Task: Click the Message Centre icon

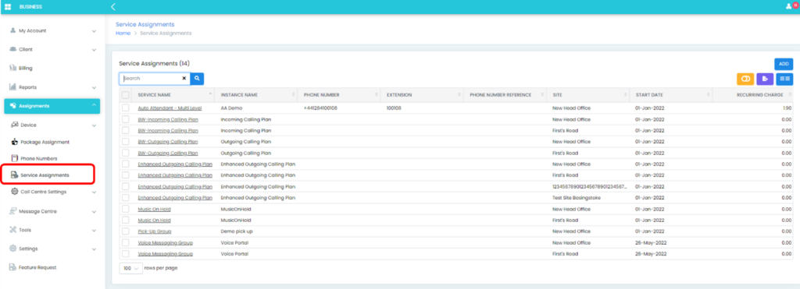Action: click(x=13, y=211)
